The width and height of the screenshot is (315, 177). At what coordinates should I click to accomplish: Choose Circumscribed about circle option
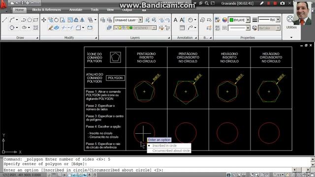[x=169, y=150]
